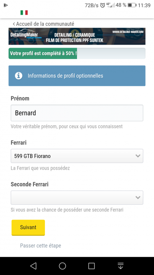The image size is (154, 275).
Task: Go back to Accueil de la communauté
Action: click(x=43, y=24)
